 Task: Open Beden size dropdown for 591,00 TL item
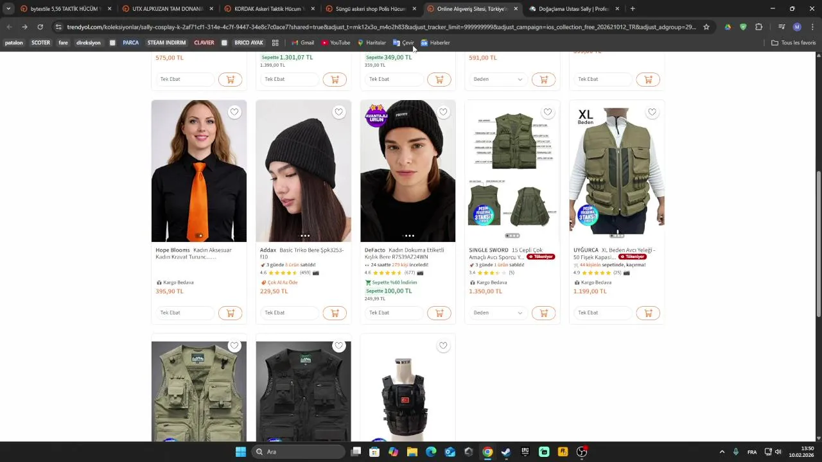pos(498,80)
